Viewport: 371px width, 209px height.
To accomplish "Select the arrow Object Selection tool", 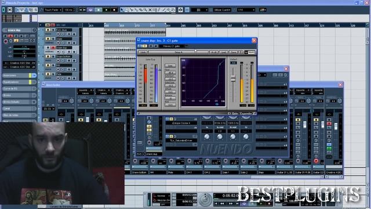I will pyautogui.click(x=122, y=10).
